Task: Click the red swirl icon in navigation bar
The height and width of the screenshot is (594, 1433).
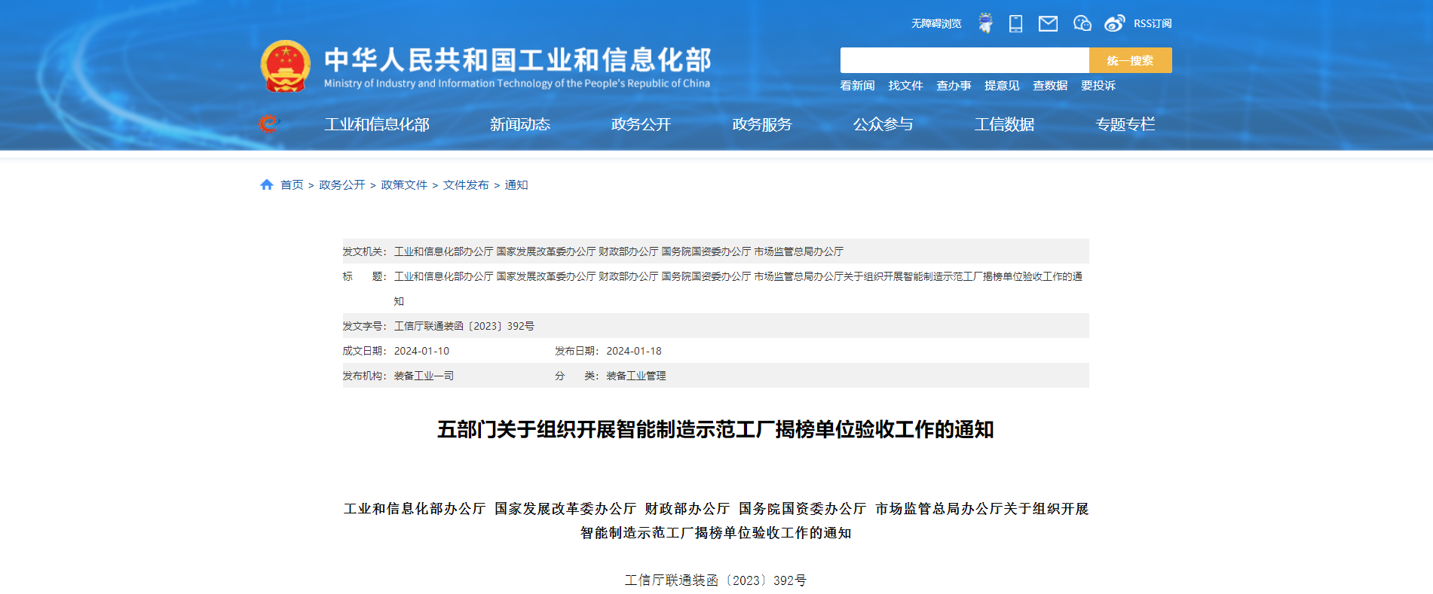Action: 268,123
